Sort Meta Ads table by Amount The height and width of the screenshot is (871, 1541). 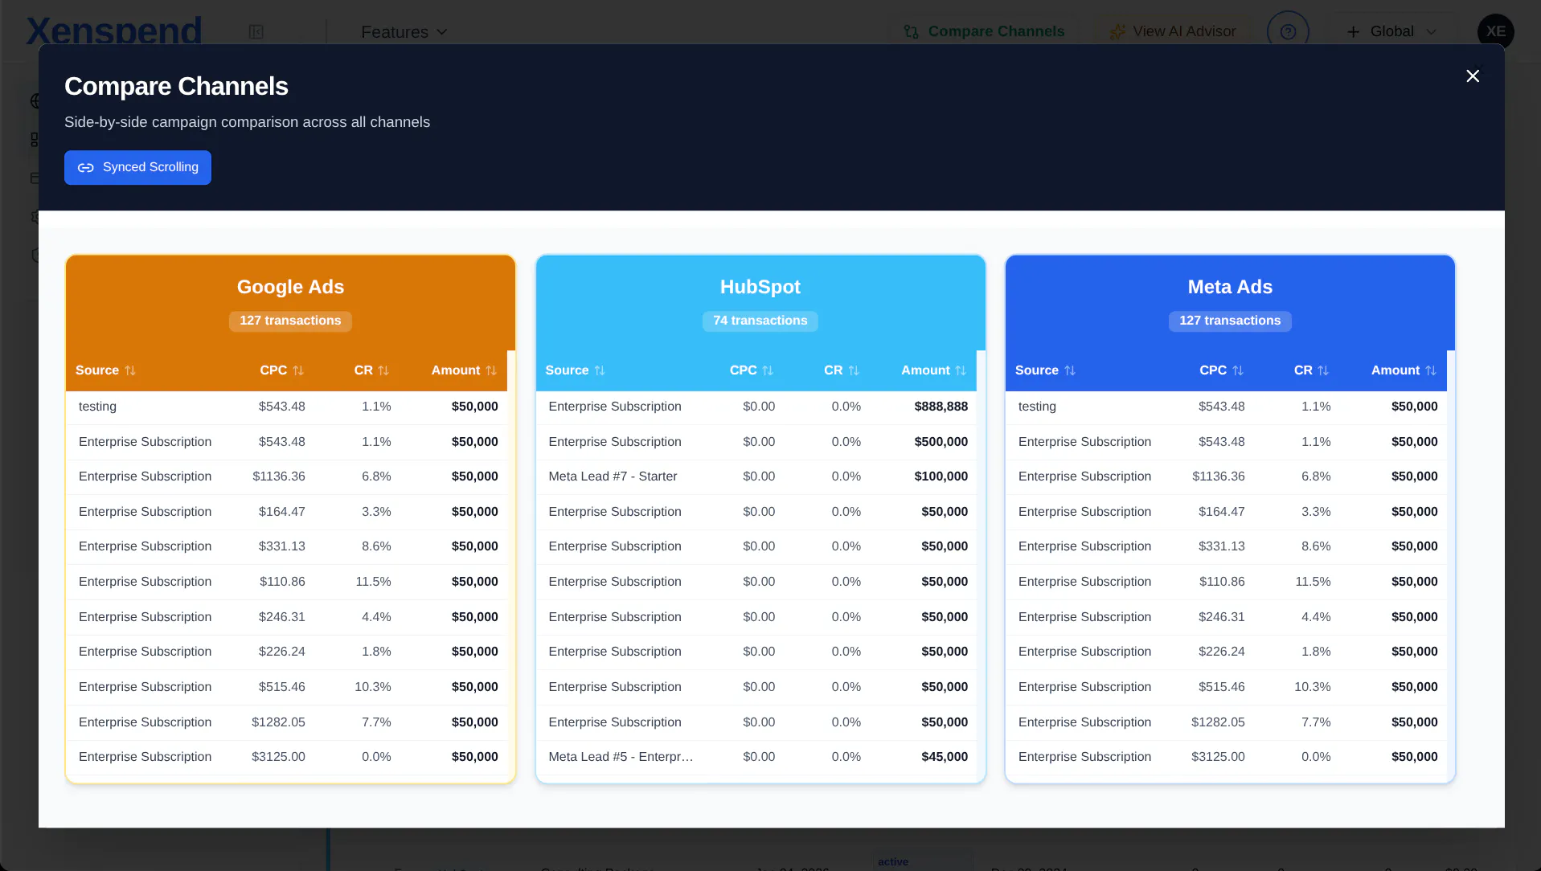[x=1404, y=370]
